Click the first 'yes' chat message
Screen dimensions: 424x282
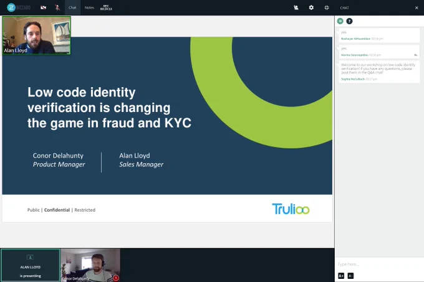pos(379,35)
